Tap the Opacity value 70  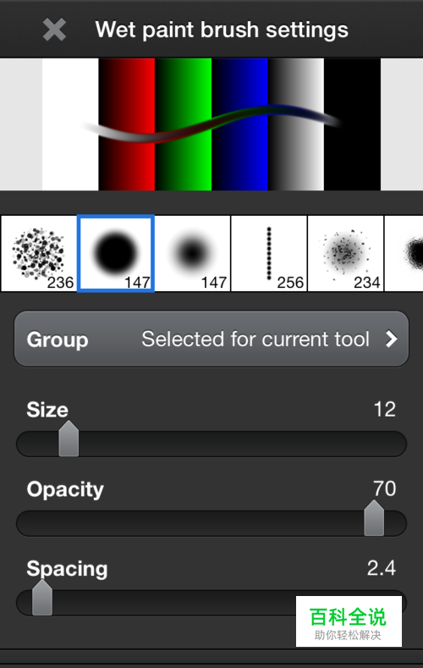point(385,489)
